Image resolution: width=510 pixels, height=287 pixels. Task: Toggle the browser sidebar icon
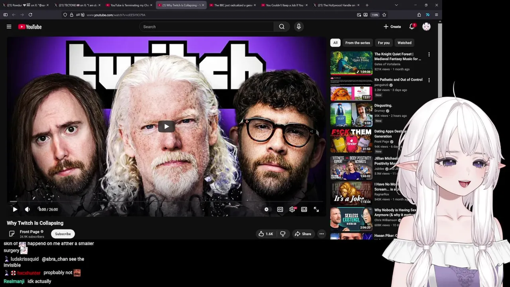tap(5, 15)
